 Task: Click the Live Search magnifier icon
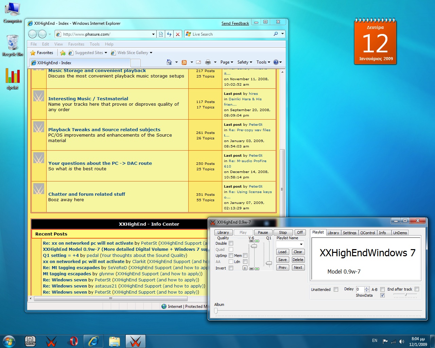tap(276, 34)
